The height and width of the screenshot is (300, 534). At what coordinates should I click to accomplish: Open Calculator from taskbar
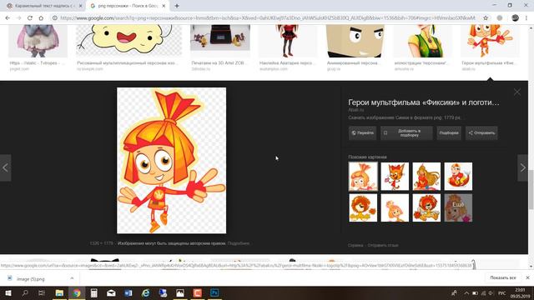(x=94, y=292)
